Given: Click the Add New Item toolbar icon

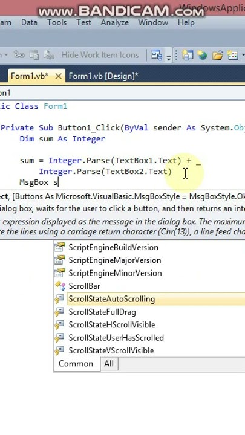Looking at the screenshot, I should [233, 55].
